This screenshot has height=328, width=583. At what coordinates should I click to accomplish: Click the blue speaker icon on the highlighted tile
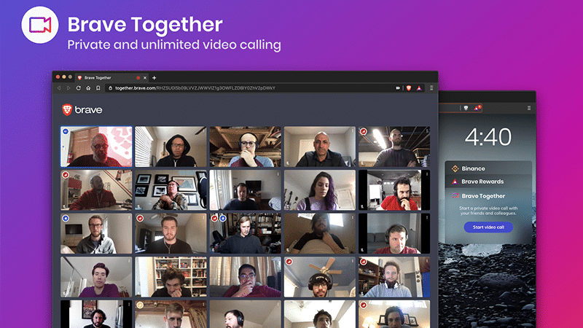[66, 131]
